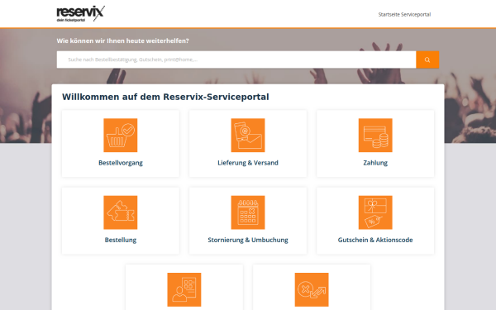Click the Gutschein & Aktionscode label
Image resolution: width=496 pixels, height=310 pixels.
tap(375, 240)
